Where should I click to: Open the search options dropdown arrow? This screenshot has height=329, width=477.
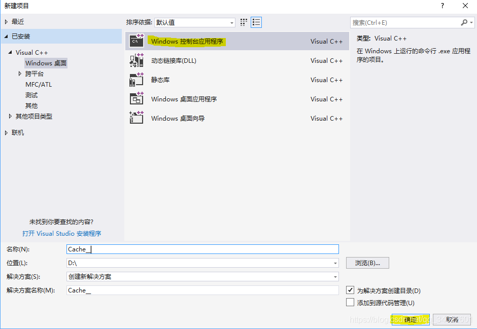click(x=471, y=22)
